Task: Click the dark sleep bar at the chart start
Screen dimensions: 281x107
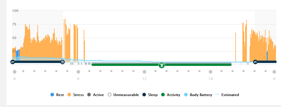Action: 37,62
